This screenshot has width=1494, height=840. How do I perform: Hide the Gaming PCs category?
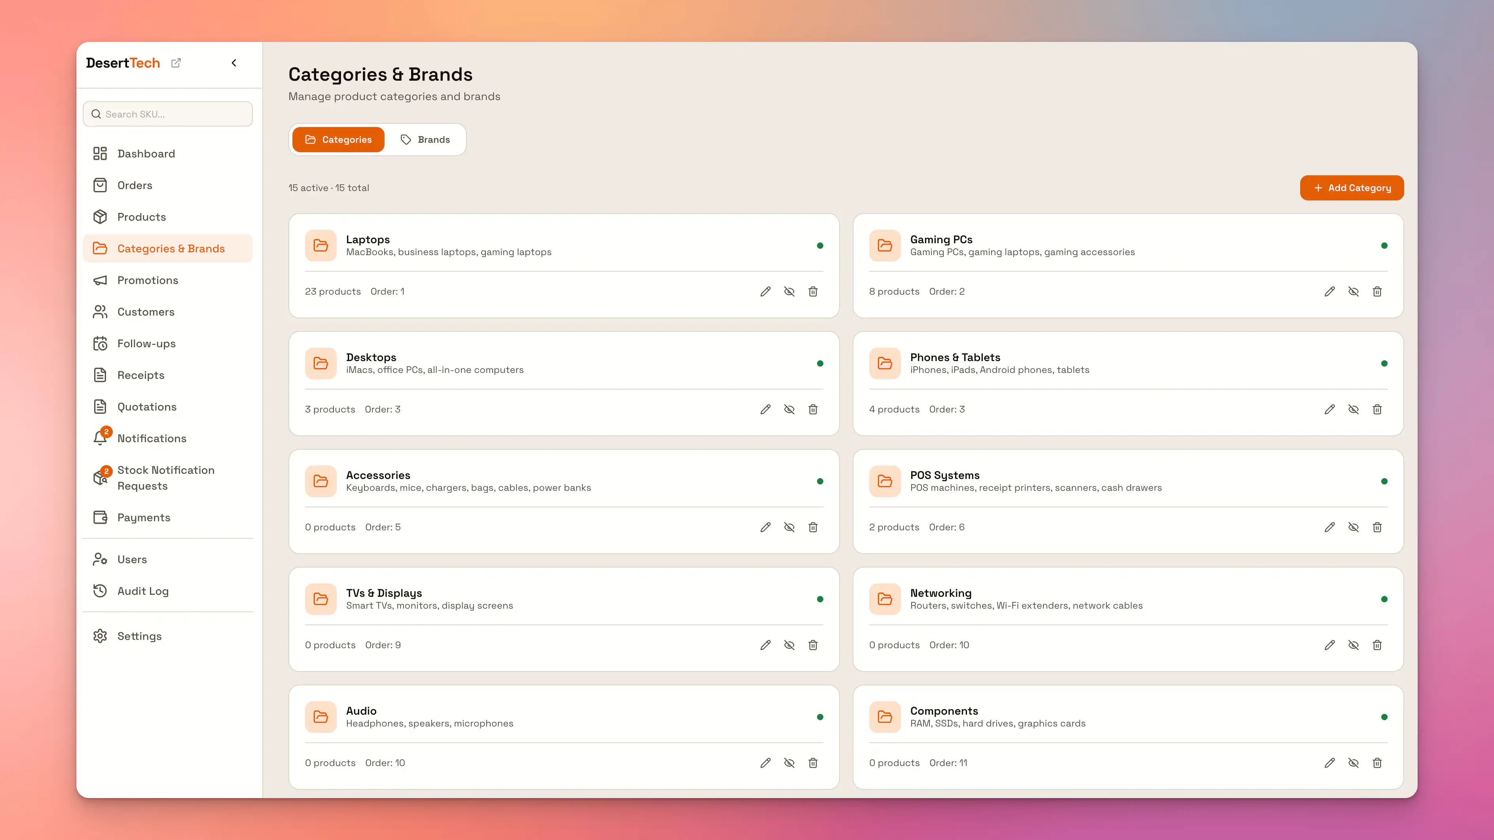(1354, 291)
